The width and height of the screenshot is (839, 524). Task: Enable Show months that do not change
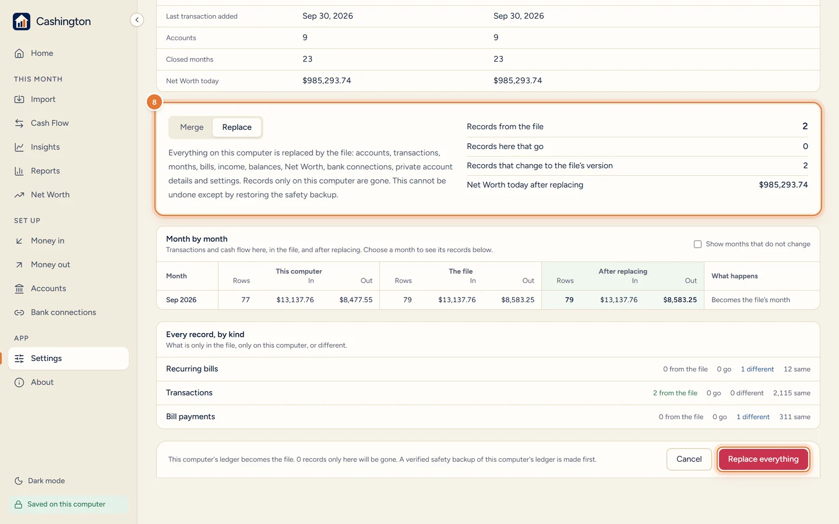697,245
